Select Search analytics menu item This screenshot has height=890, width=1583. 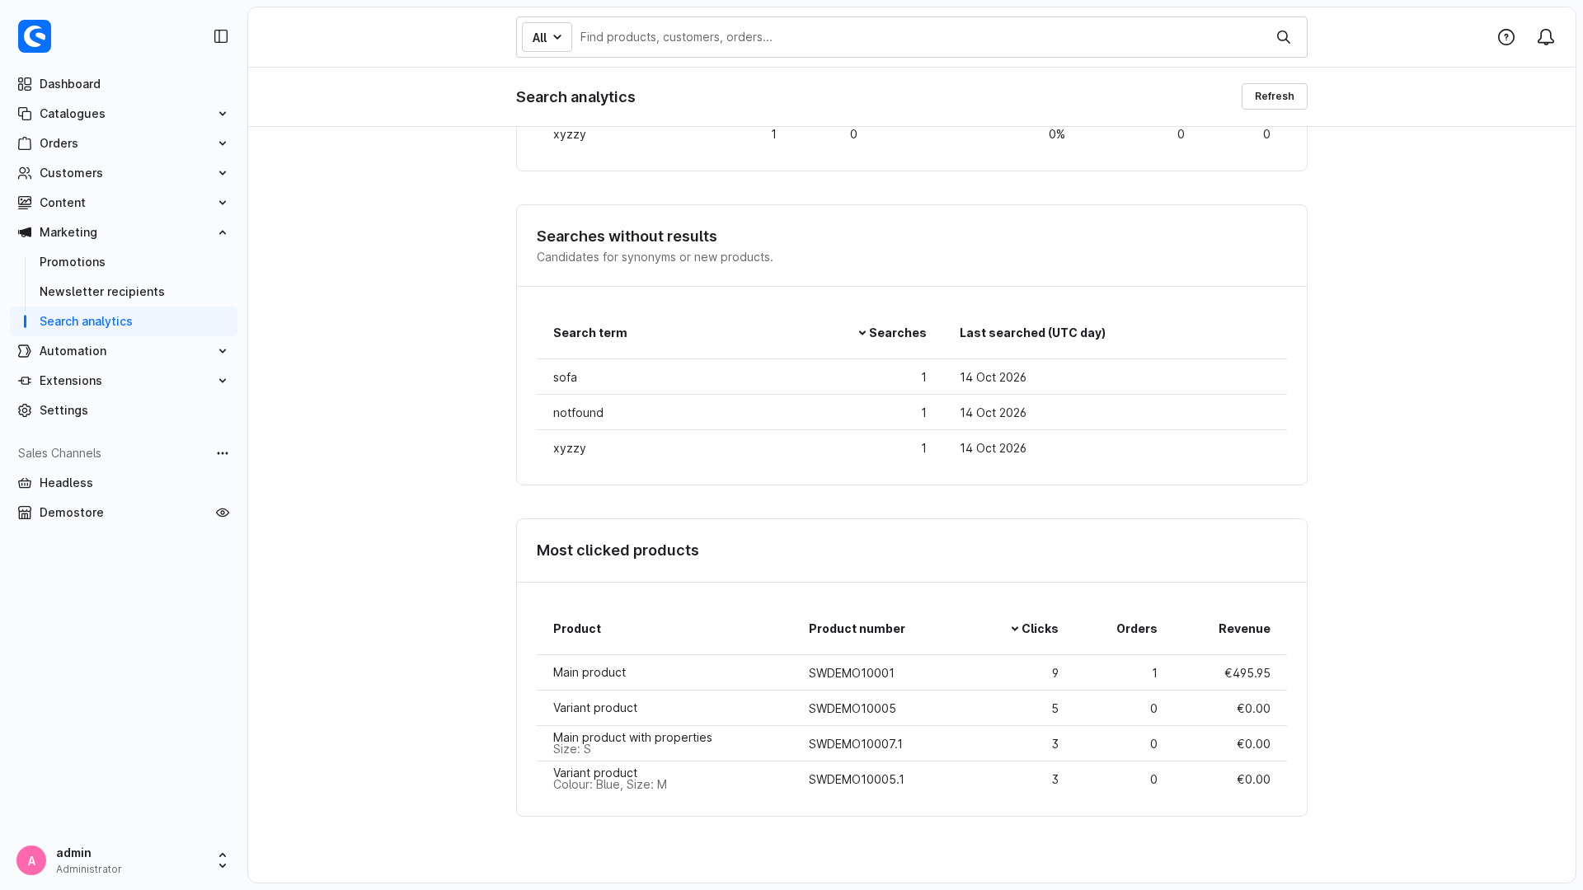tap(124, 321)
